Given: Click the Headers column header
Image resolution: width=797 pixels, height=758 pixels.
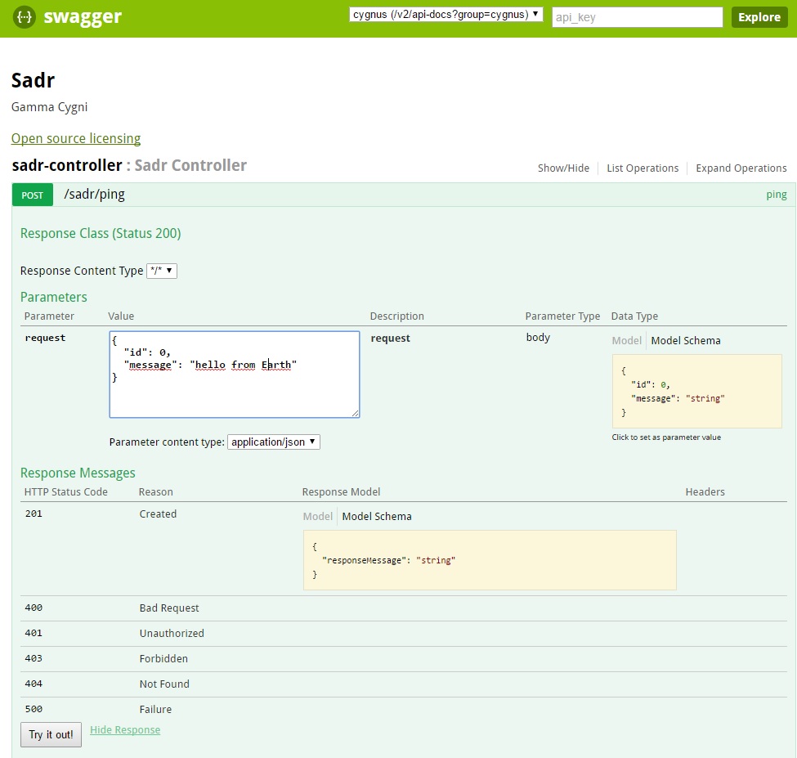Looking at the screenshot, I should tap(705, 492).
